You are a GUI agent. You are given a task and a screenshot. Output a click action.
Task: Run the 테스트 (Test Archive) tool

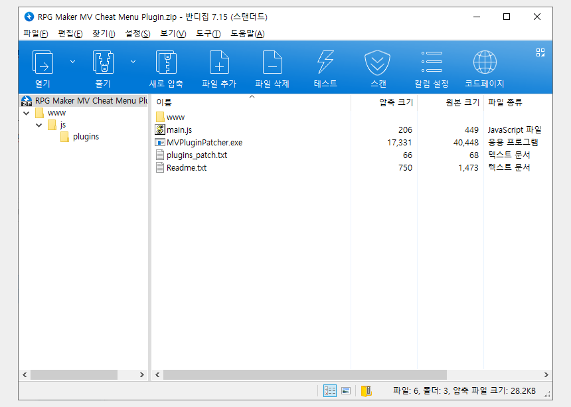tap(323, 65)
